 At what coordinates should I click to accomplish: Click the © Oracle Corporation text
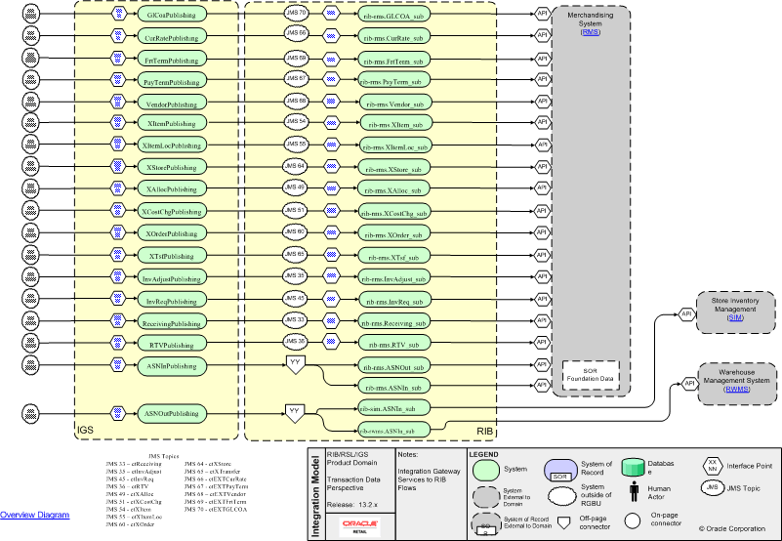coord(731,528)
